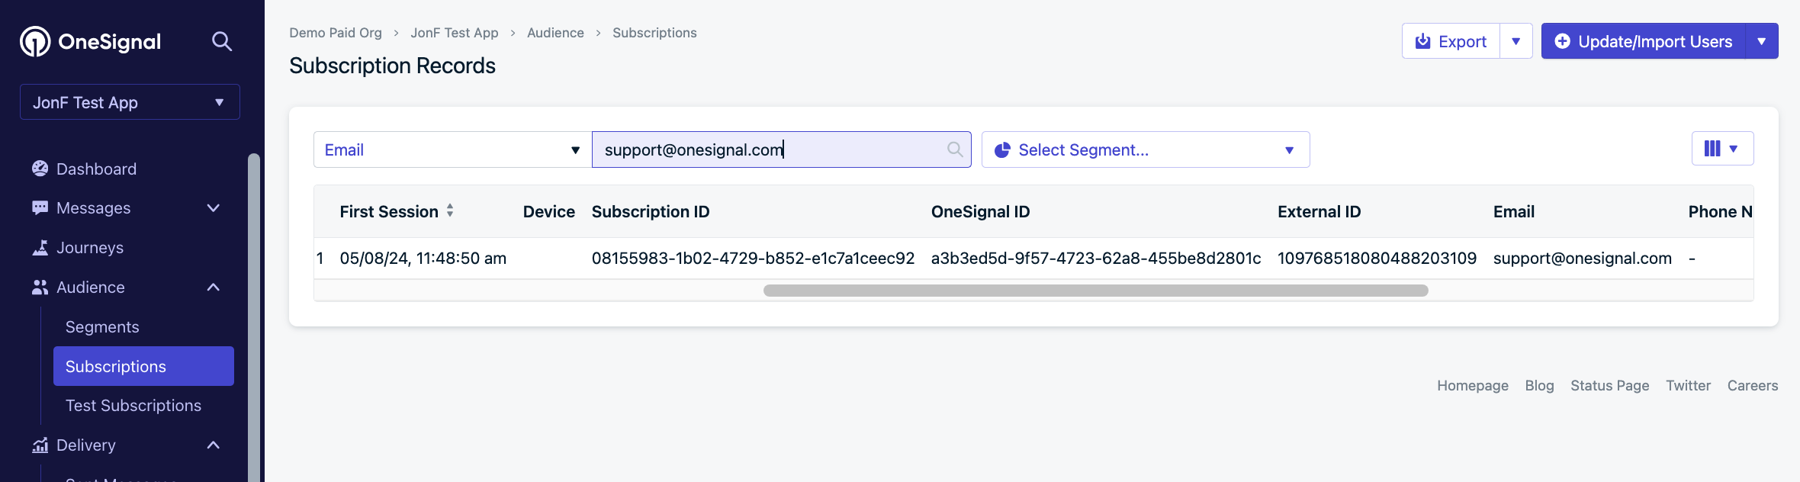
Task: Click the Device column header
Action: (549, 211)
